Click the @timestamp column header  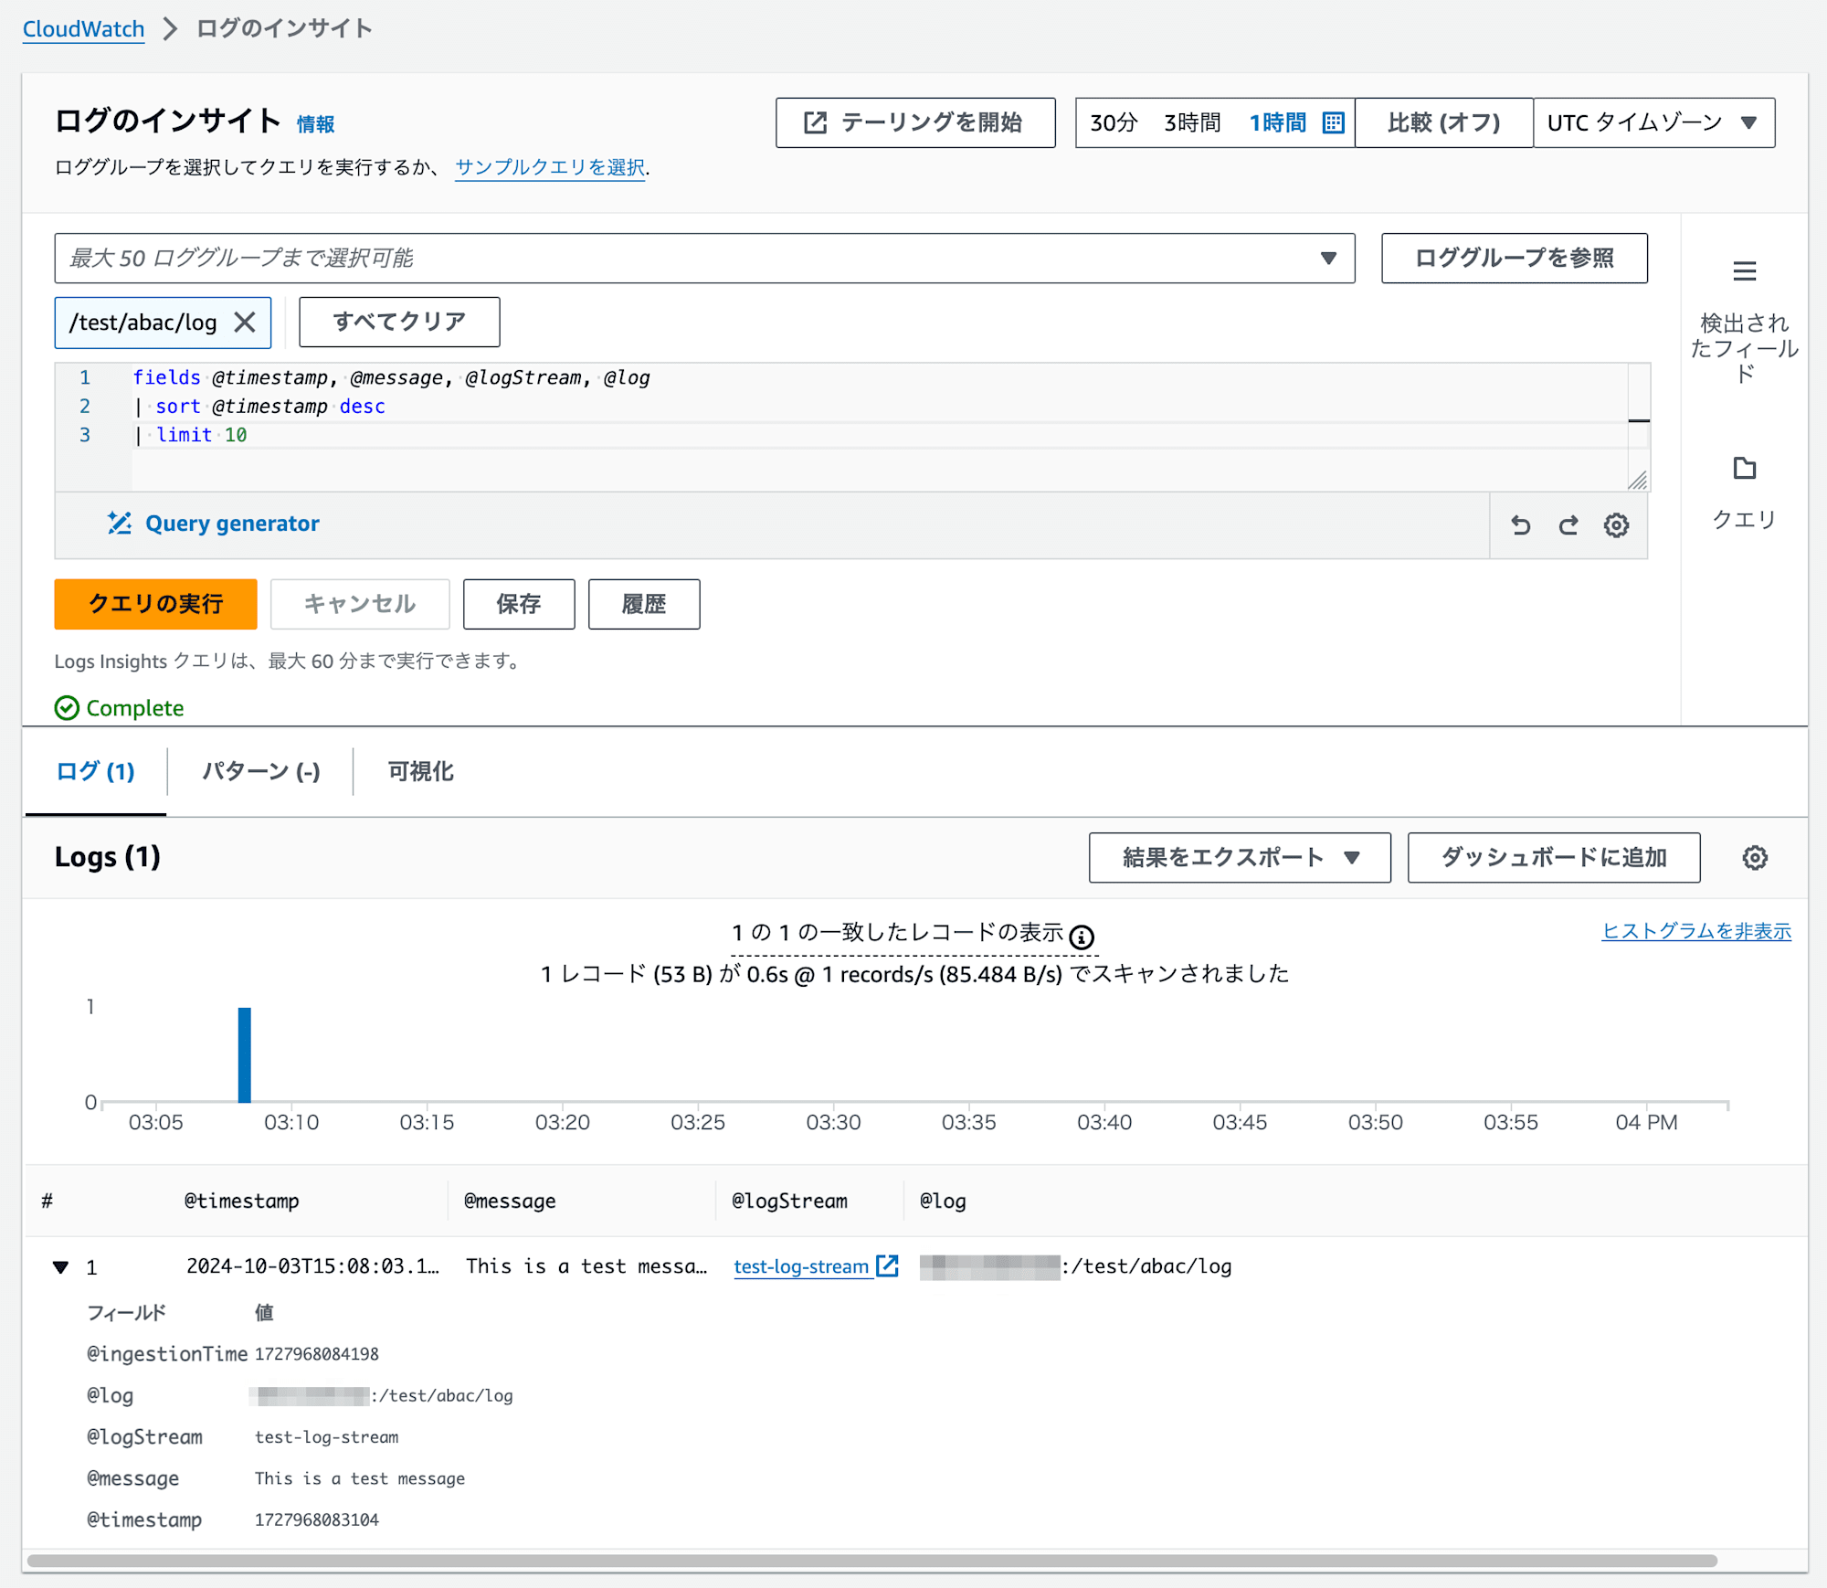(x=241, y=1202)
